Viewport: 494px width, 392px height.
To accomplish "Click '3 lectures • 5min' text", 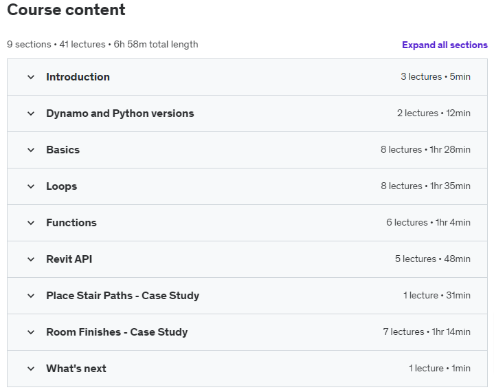I will coord(436,76).
